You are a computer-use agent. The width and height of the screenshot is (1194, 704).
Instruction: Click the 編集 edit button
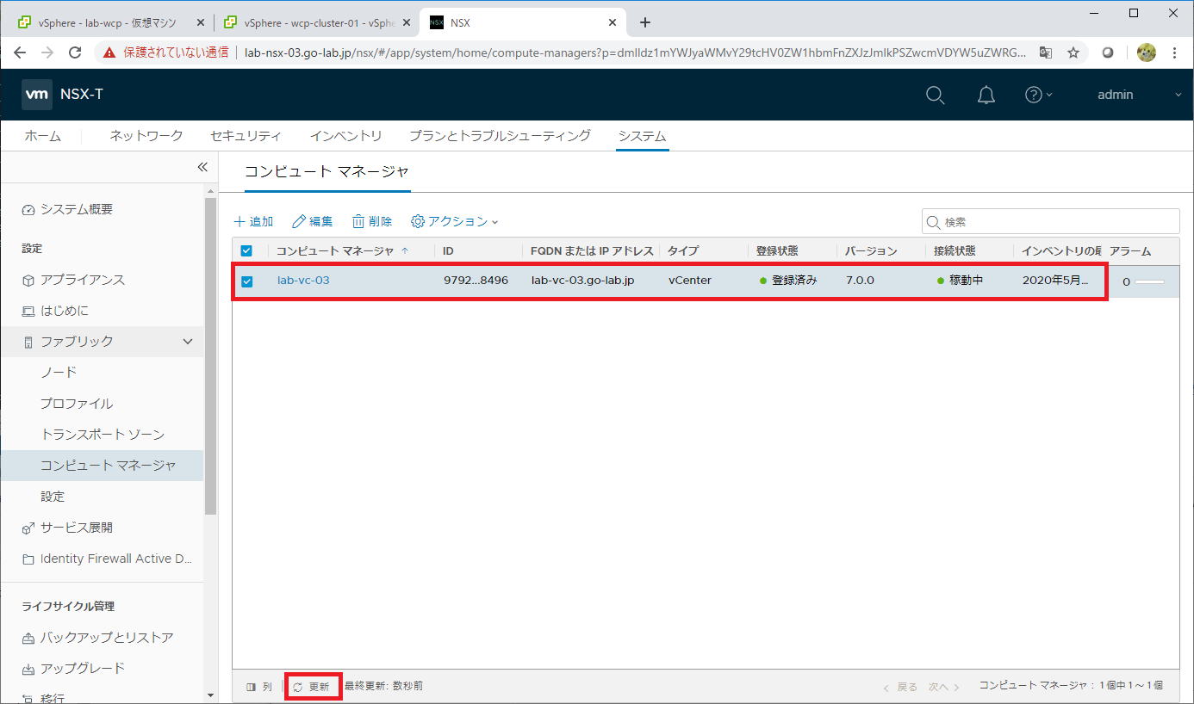313,221
